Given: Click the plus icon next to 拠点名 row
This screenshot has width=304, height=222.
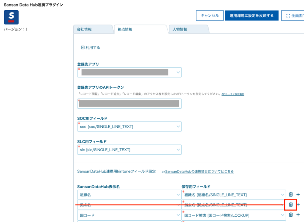Looking at the screenshot, I should click(298, 205).
